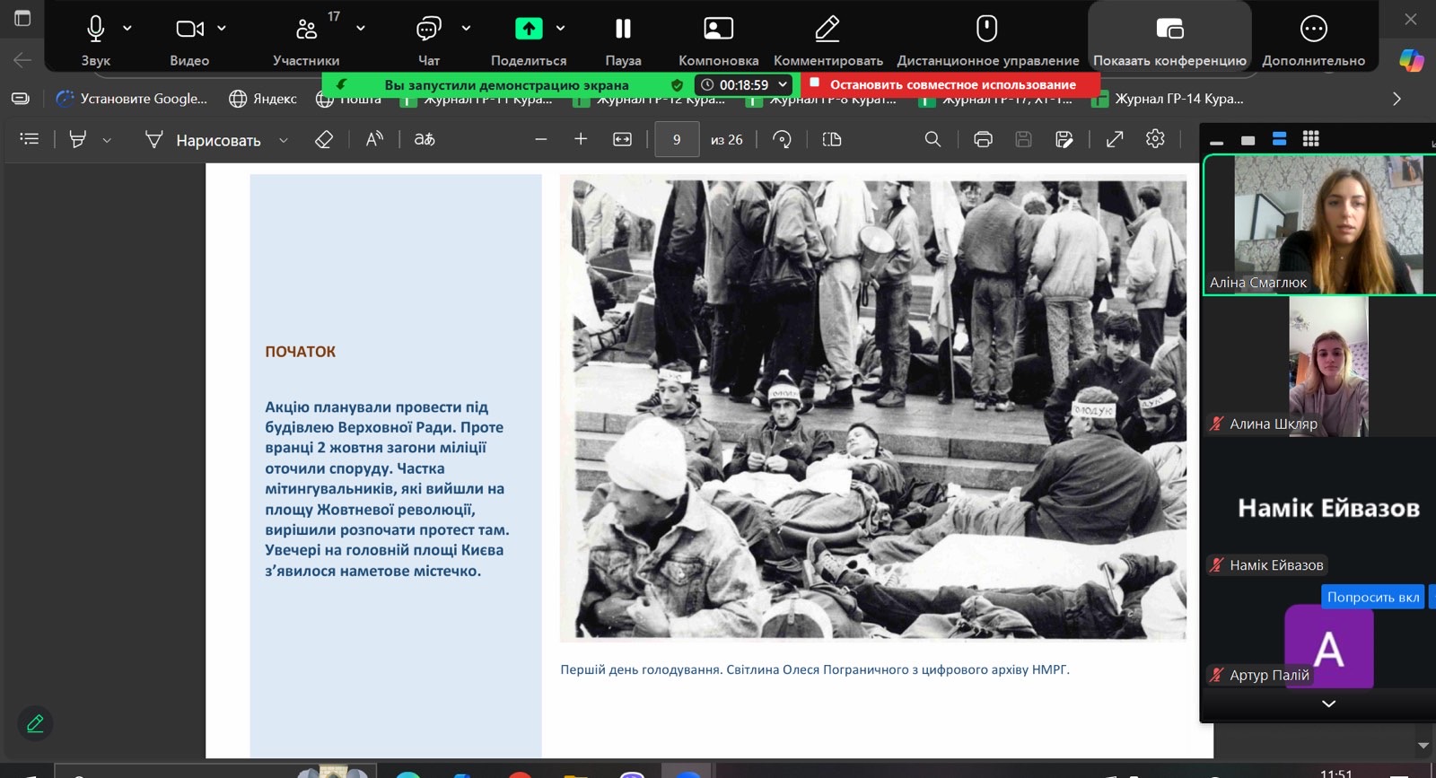Expand the audio options arrow beside Звук
Screen dimensions: 1436x778
pos(127,29)
